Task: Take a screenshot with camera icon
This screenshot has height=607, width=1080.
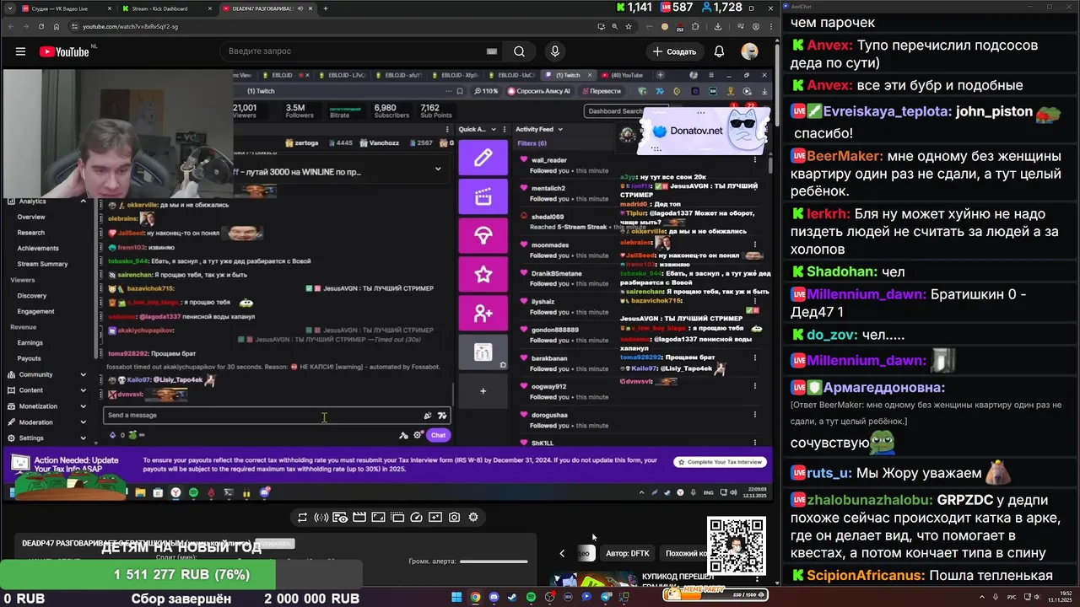Action: [x=454, y=518]
